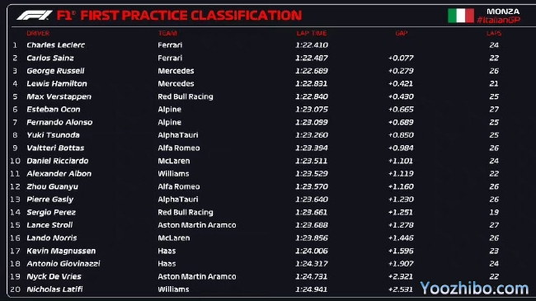Click the DRIVER column header

click(x=38, y=33)
